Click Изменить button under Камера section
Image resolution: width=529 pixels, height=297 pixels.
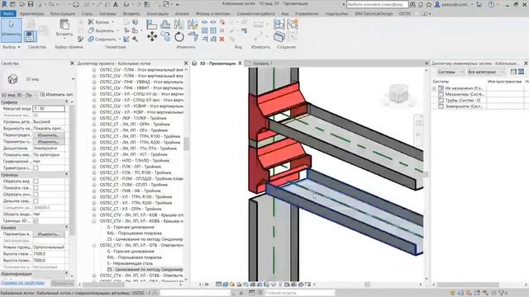48,234
